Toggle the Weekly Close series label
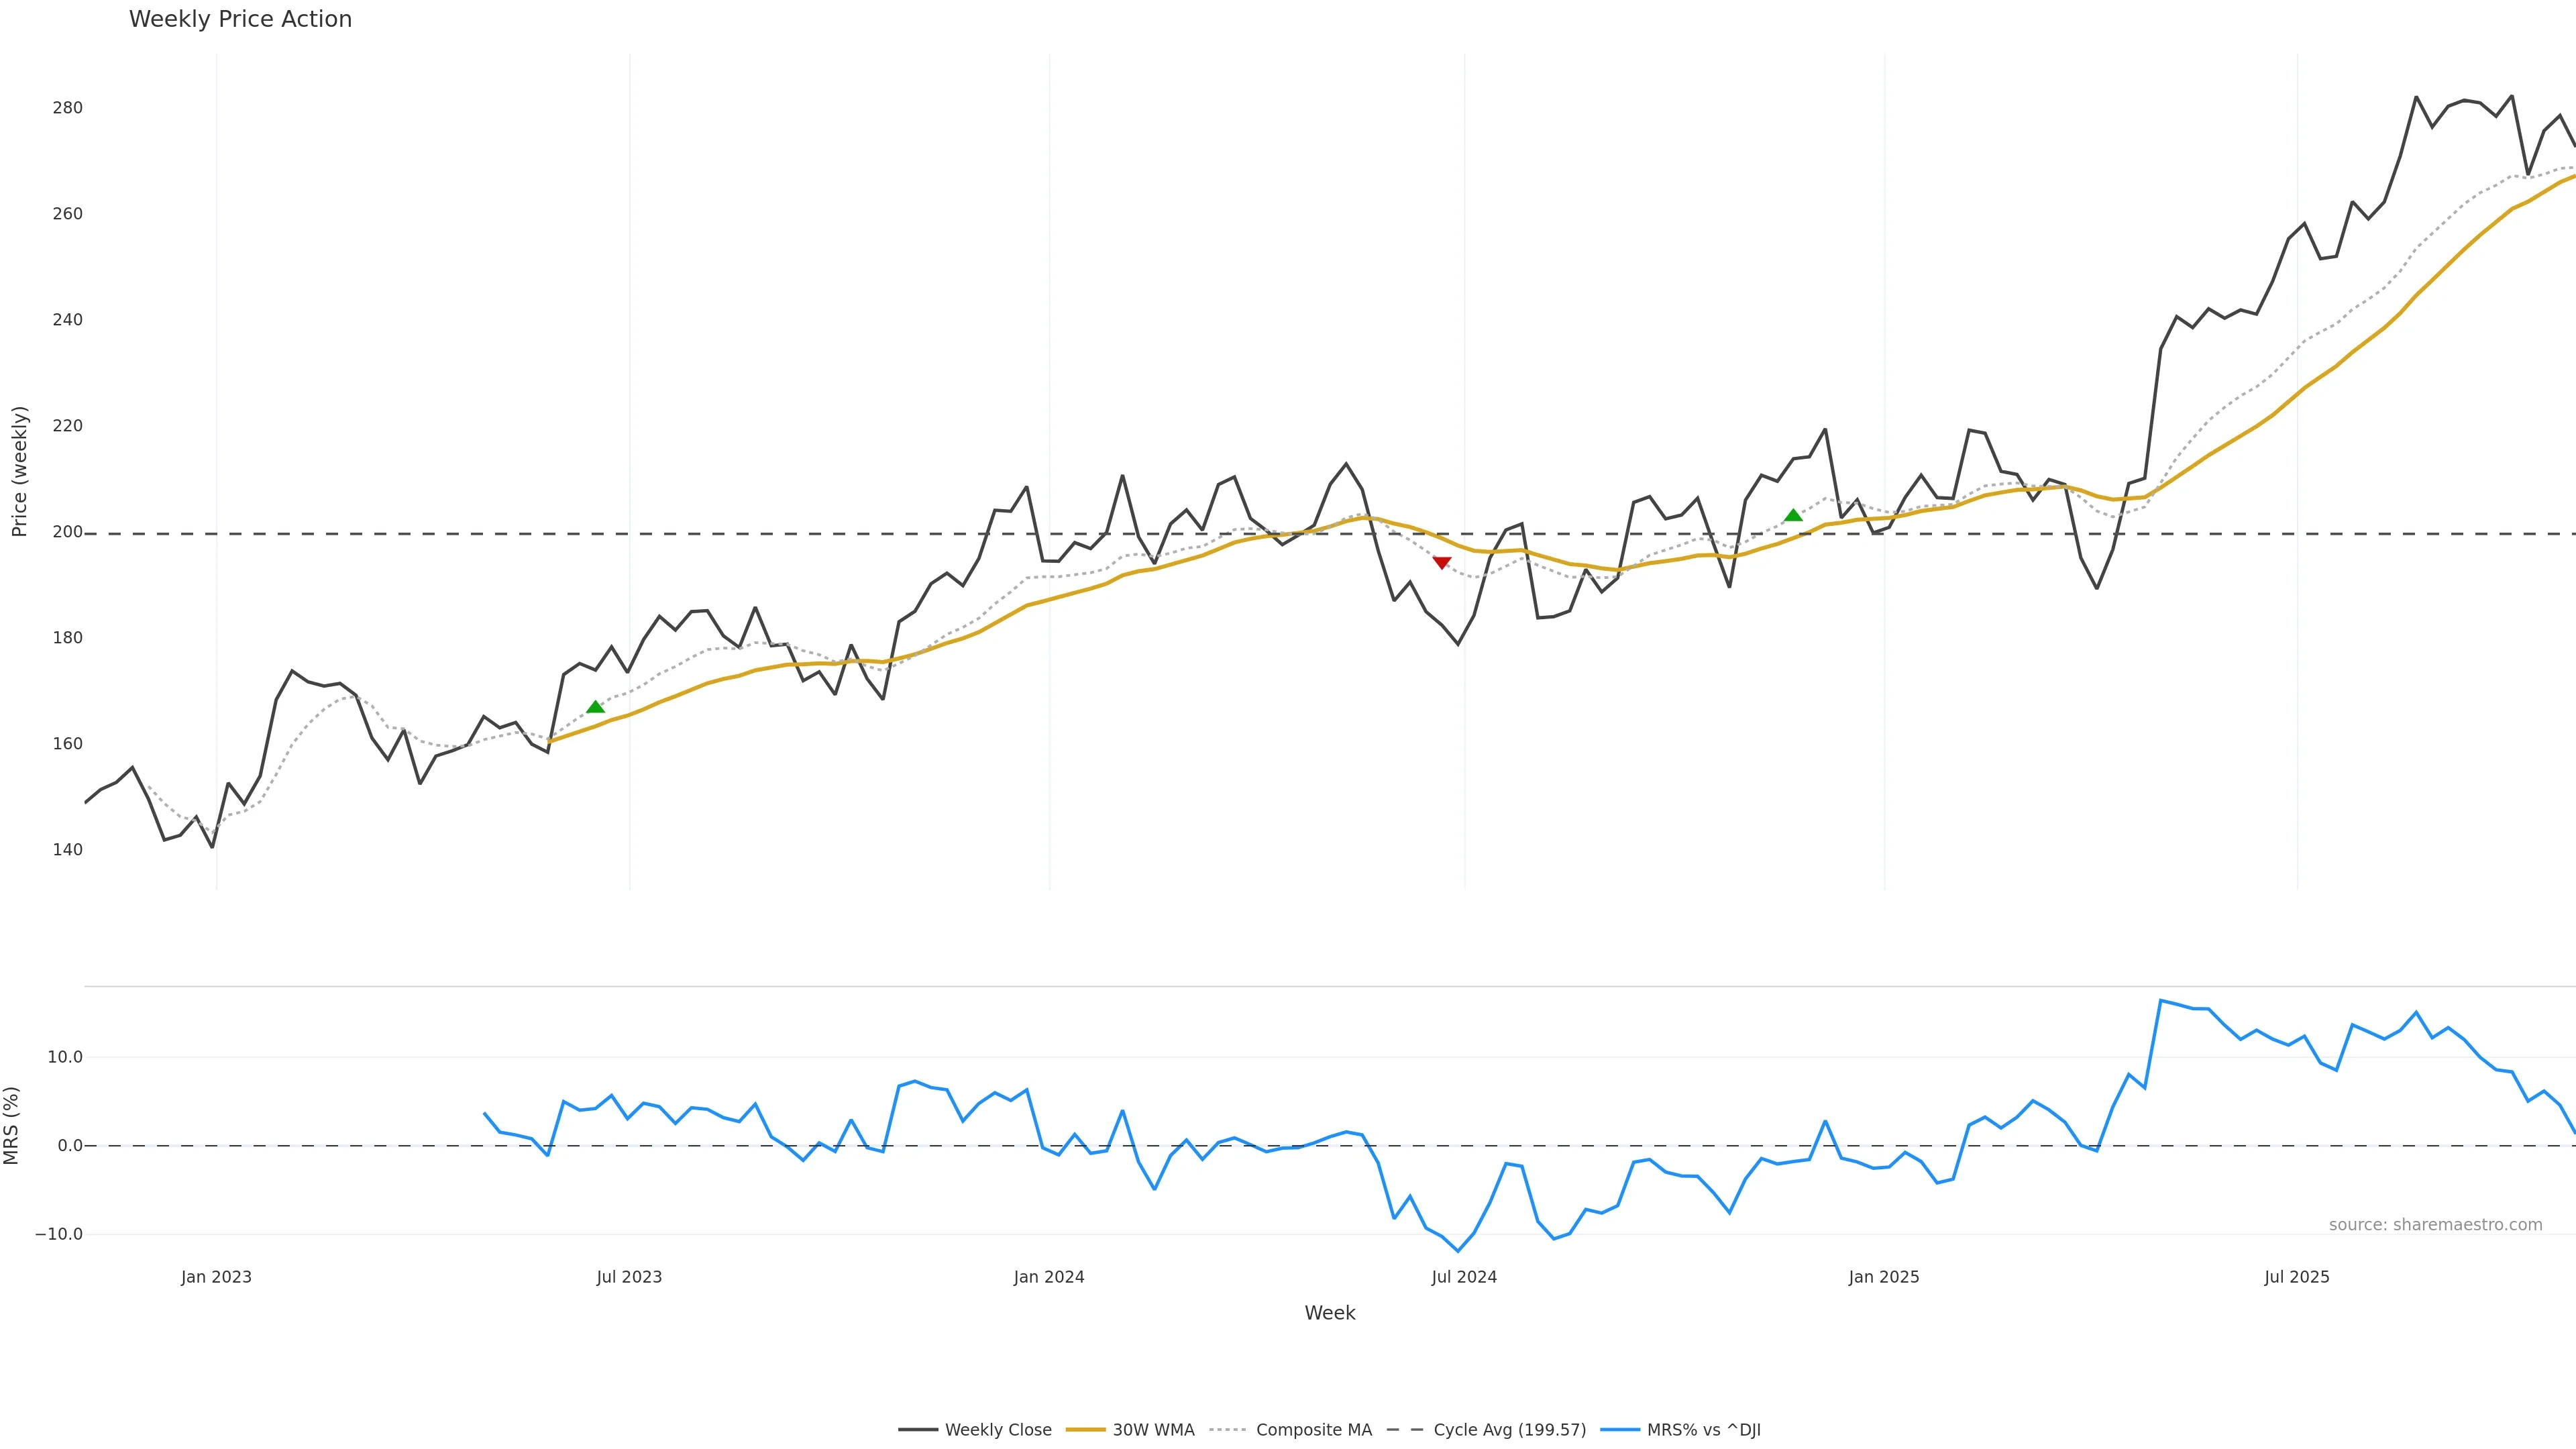The image size is (2576, 1449). 998,1430
